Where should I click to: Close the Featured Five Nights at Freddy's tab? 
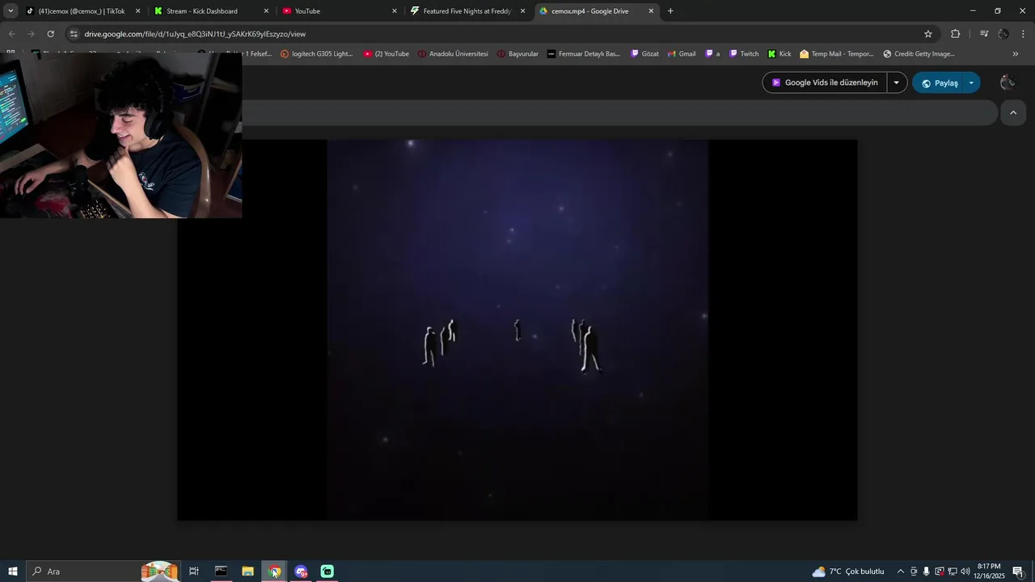tap(522, 11)
